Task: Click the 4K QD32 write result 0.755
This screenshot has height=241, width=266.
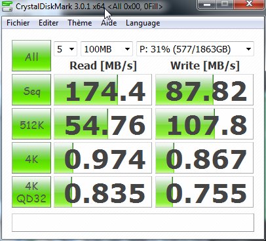Action: click(x=204, y=192)
